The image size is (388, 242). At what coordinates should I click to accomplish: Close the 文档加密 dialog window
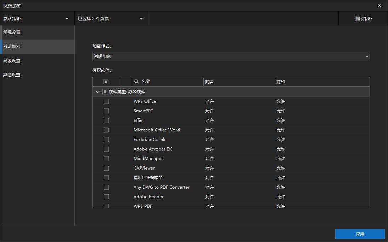pyautogui.click(x=379, y=6)
